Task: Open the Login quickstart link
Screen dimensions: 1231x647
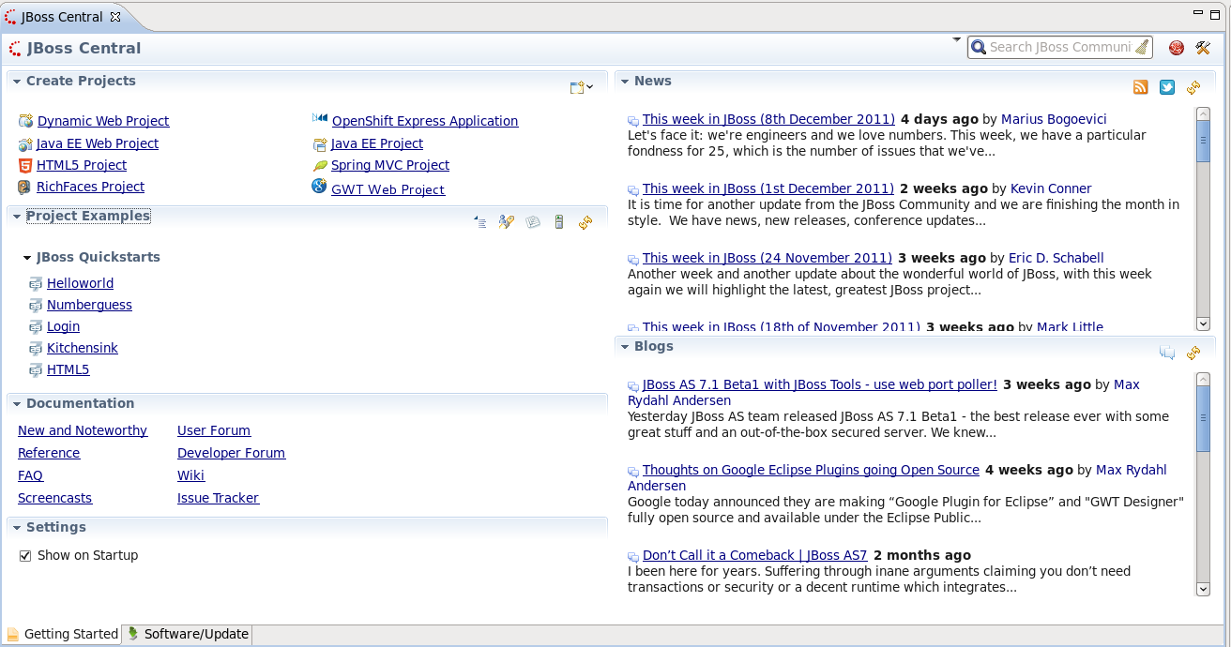Action: coord(63,326)
